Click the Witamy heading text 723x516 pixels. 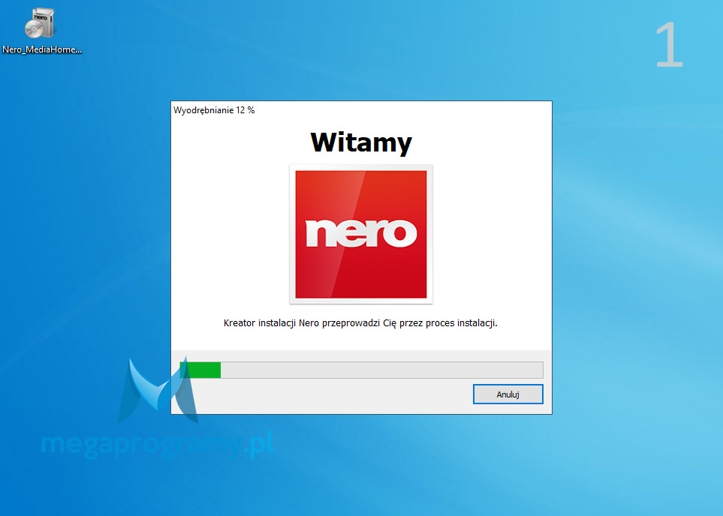coord(361,142)
